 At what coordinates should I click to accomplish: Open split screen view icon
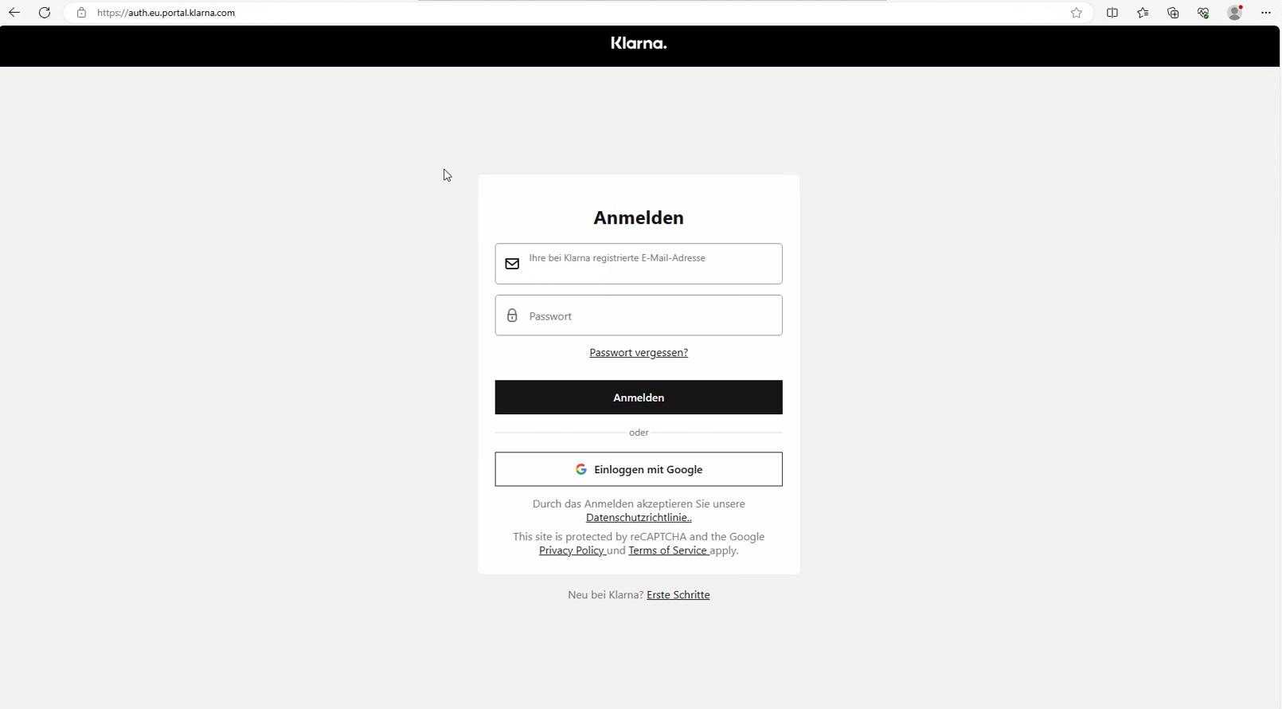click(x=1112, y=13)
